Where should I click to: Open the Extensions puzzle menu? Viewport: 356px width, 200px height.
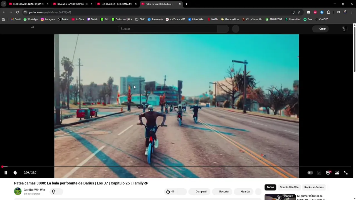click(x=328, y=12)
